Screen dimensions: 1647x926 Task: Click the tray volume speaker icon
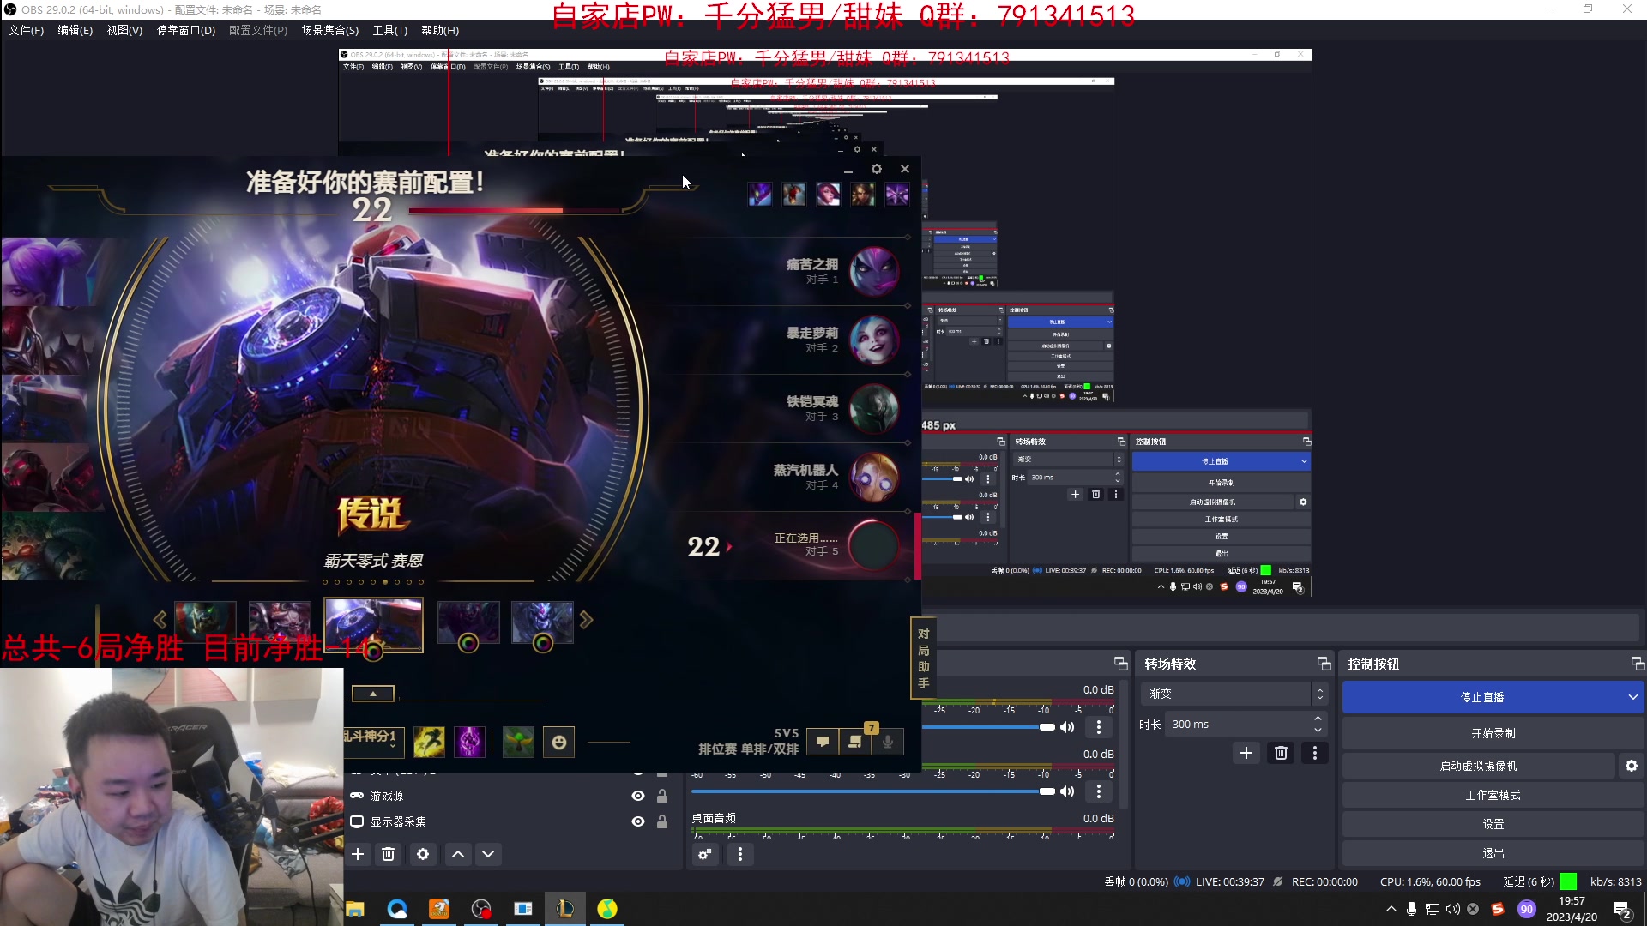pyautogui.click(x=1453, y=909)
